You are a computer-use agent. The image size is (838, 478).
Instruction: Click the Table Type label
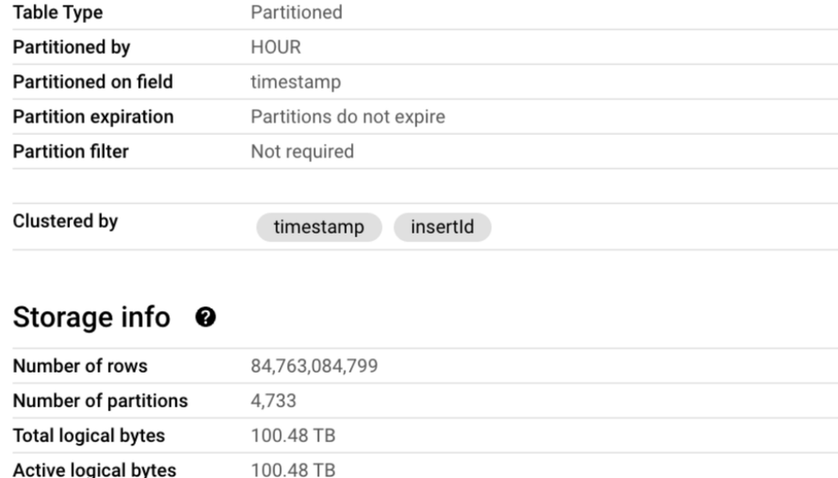pos(57,13)
